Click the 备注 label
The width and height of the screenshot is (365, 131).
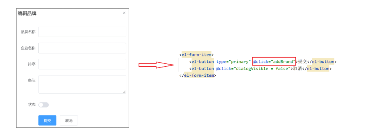[32, 80]
